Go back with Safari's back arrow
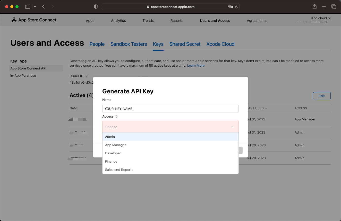 44,7
